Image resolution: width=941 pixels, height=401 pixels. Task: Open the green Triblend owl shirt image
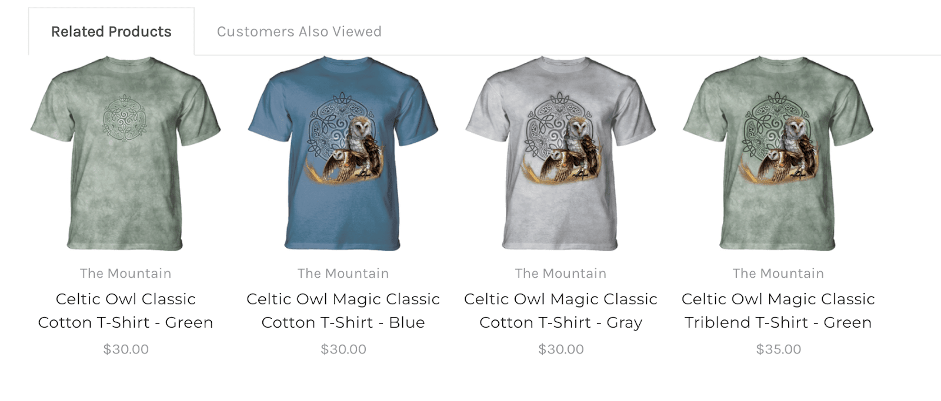point(779,154)
